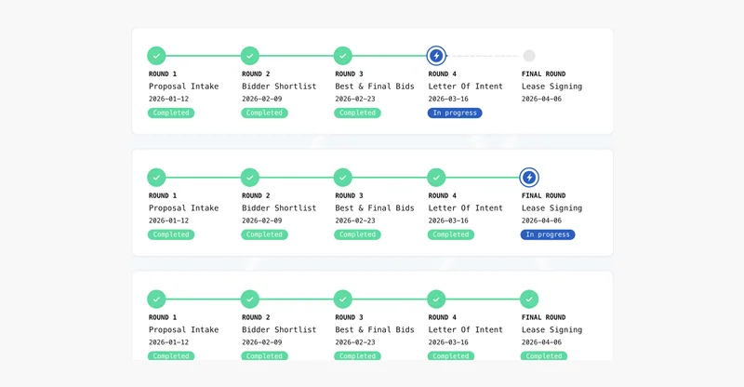Click 'Proposal Intake' title in middle card
This screenshot has width=744, height=387.
[x=183, y=208]
